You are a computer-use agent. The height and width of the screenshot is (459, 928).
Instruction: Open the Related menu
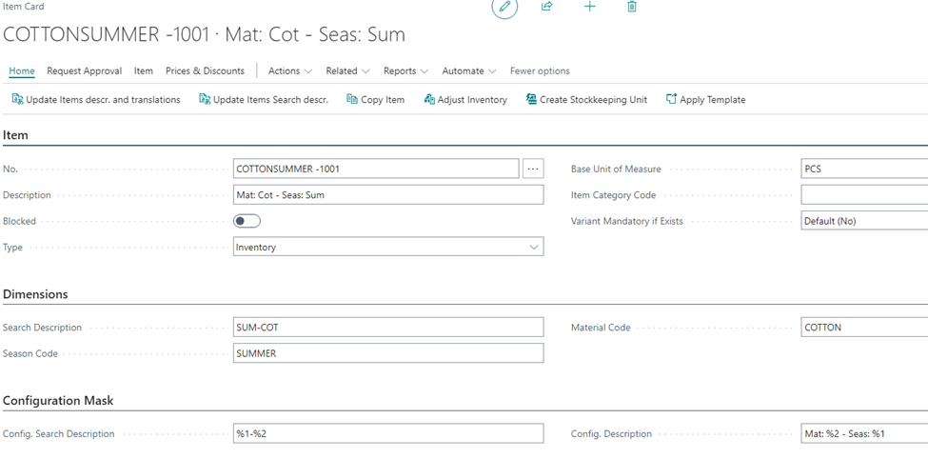348,71
